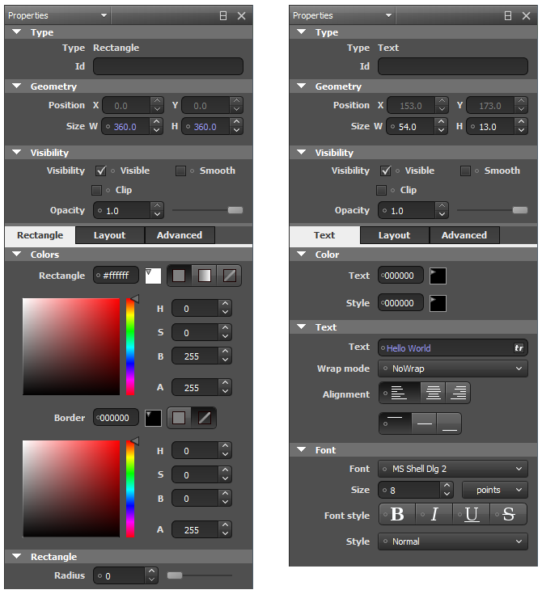This screenshot has height=594, width=542.
Task: Float the Rectangle Properties panel
Action: (223, 15)
